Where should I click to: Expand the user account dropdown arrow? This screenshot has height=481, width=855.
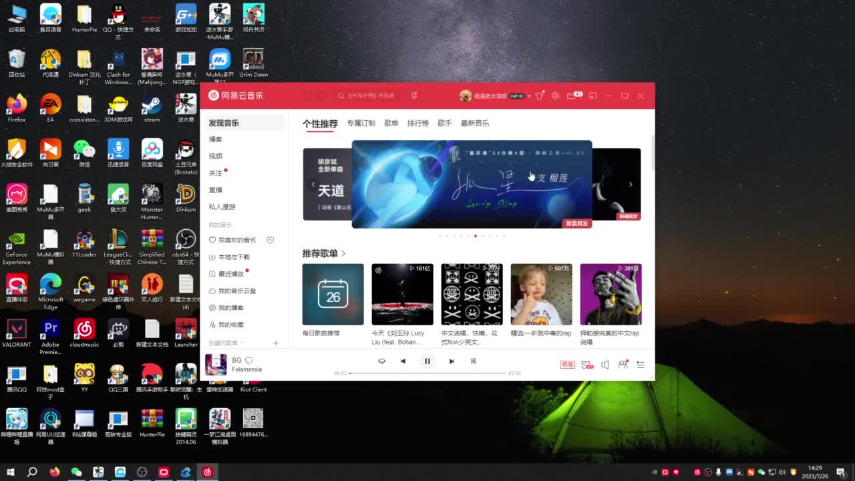[x=529, y=96]
